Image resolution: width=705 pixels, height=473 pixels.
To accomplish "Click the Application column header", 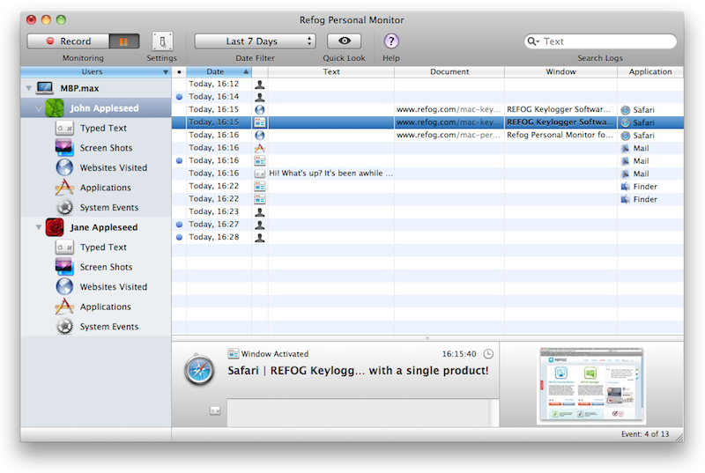I will click(x=650, y=72).
